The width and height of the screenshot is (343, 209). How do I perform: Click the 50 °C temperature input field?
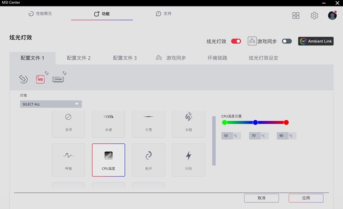(227, 136)
